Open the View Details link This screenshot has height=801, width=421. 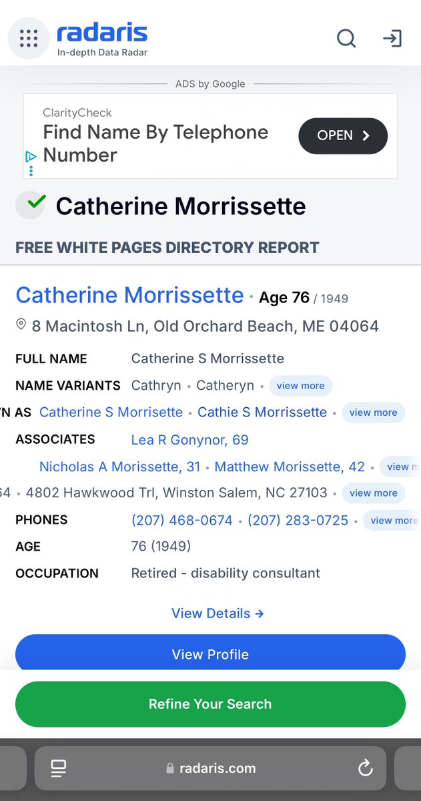pyautogui.click(x=218, y=613)
